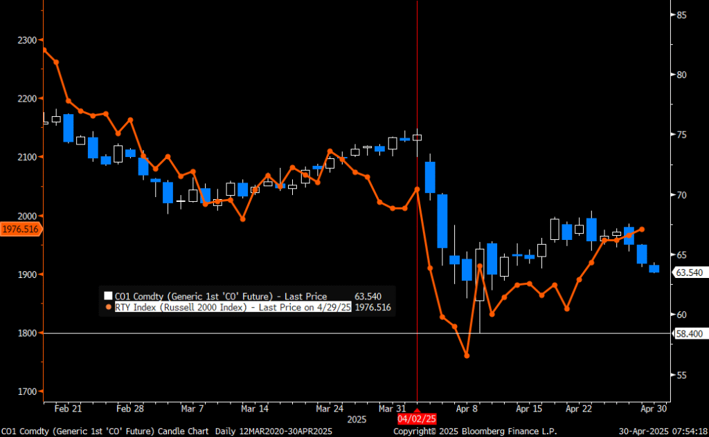The width and height of the screenshot is (709, 437).
Task: Click the 85 right axis label
Action: click(681, 15)
